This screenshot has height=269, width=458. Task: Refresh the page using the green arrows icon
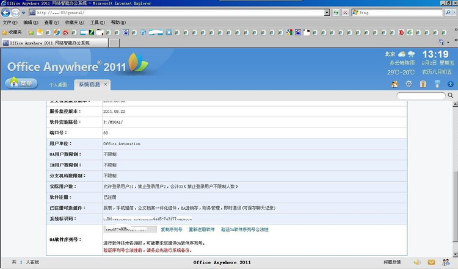pyautogui.click(x=336, y=13)
